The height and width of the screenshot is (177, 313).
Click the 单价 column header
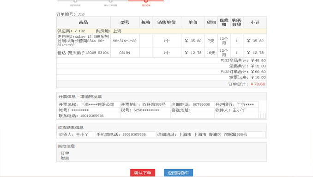(x=193, y=22)
